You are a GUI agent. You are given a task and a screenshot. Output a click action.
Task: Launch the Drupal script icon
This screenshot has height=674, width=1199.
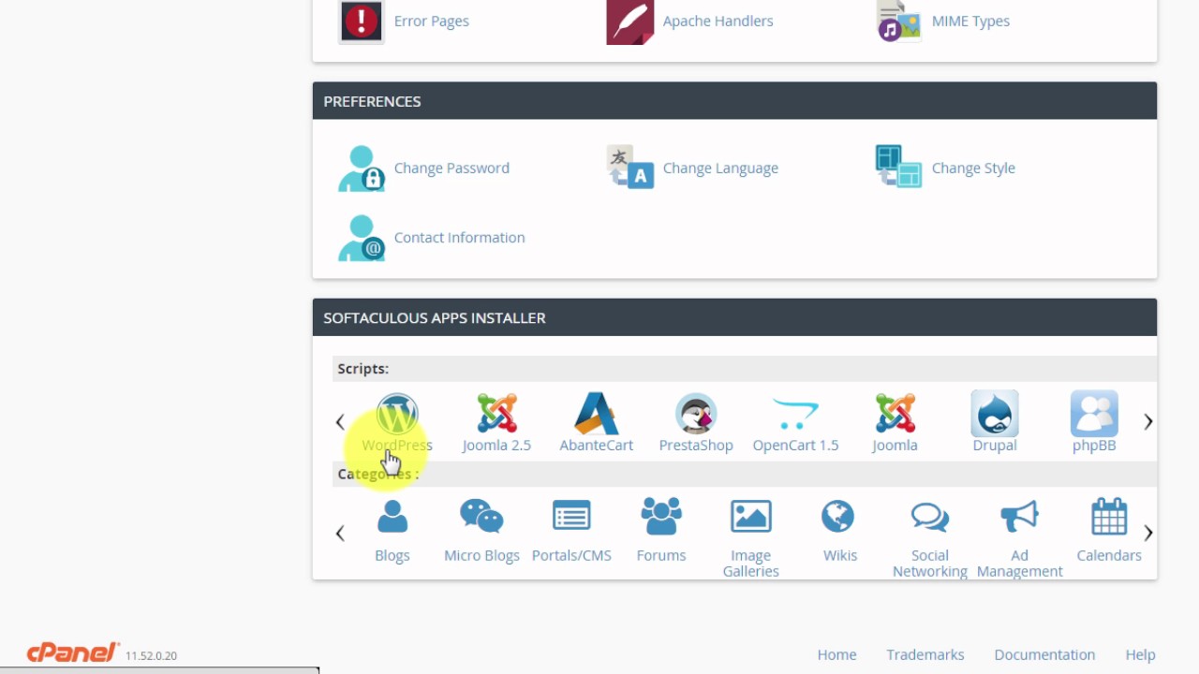pos(994,414)
